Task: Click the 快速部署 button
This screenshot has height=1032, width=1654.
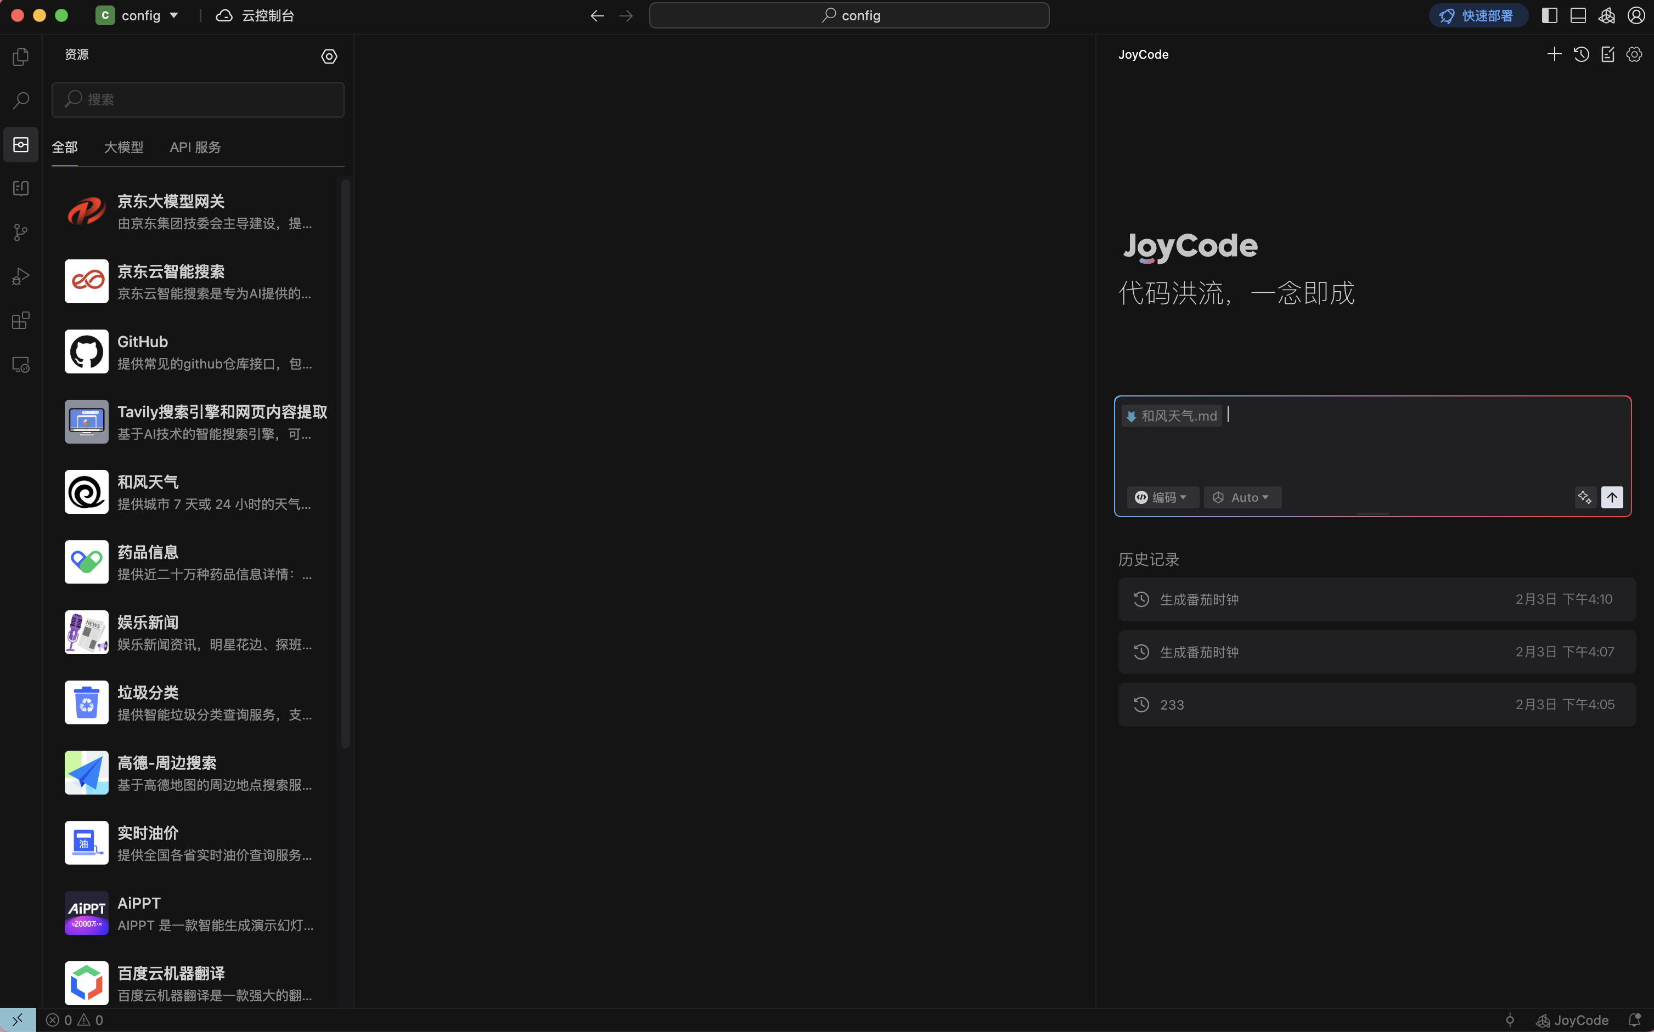Action: click(x=1478, y=16)
